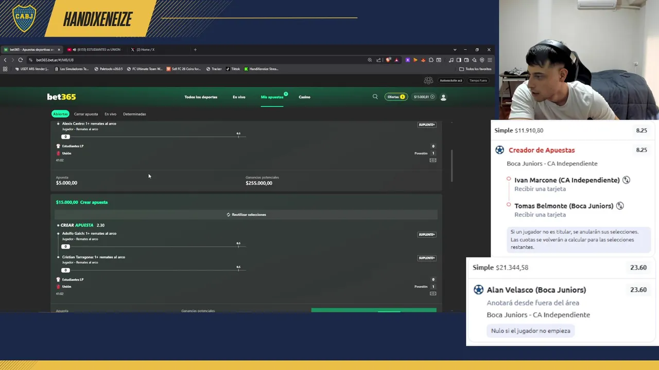Go forward in the browser

pos(12,60)
